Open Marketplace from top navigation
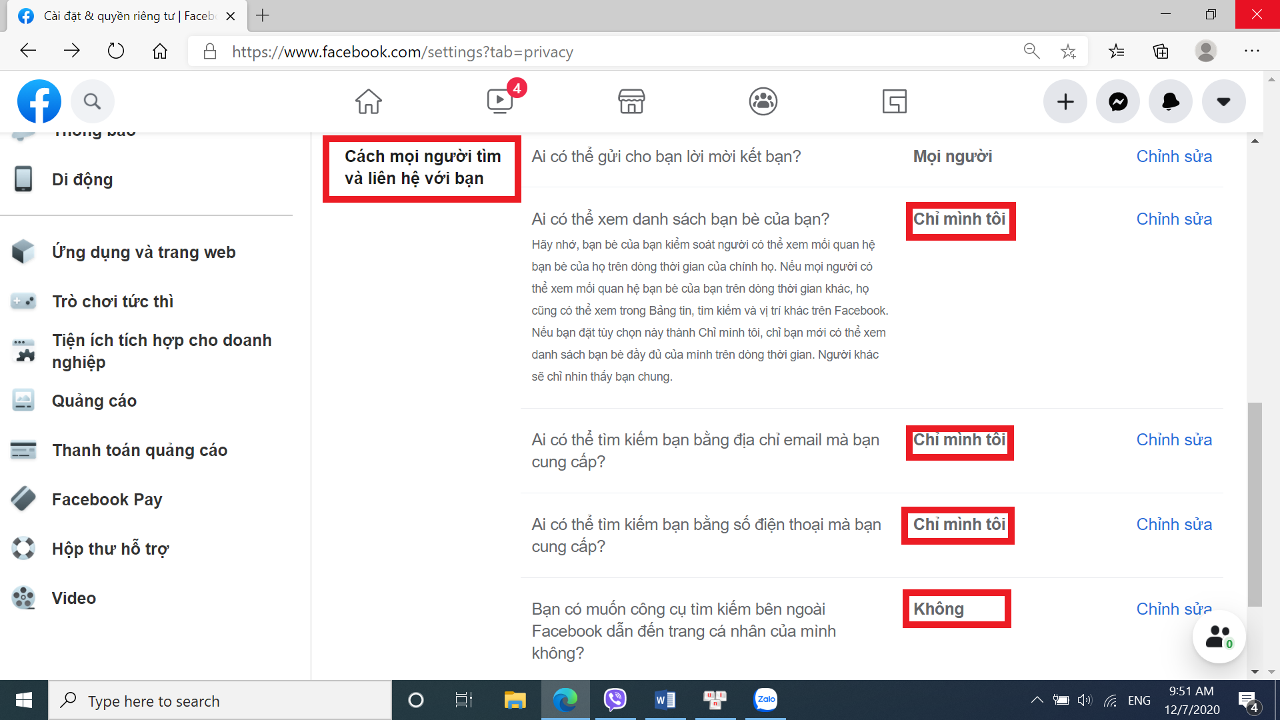Screen dimensions: 1280x720 [631, 101]
